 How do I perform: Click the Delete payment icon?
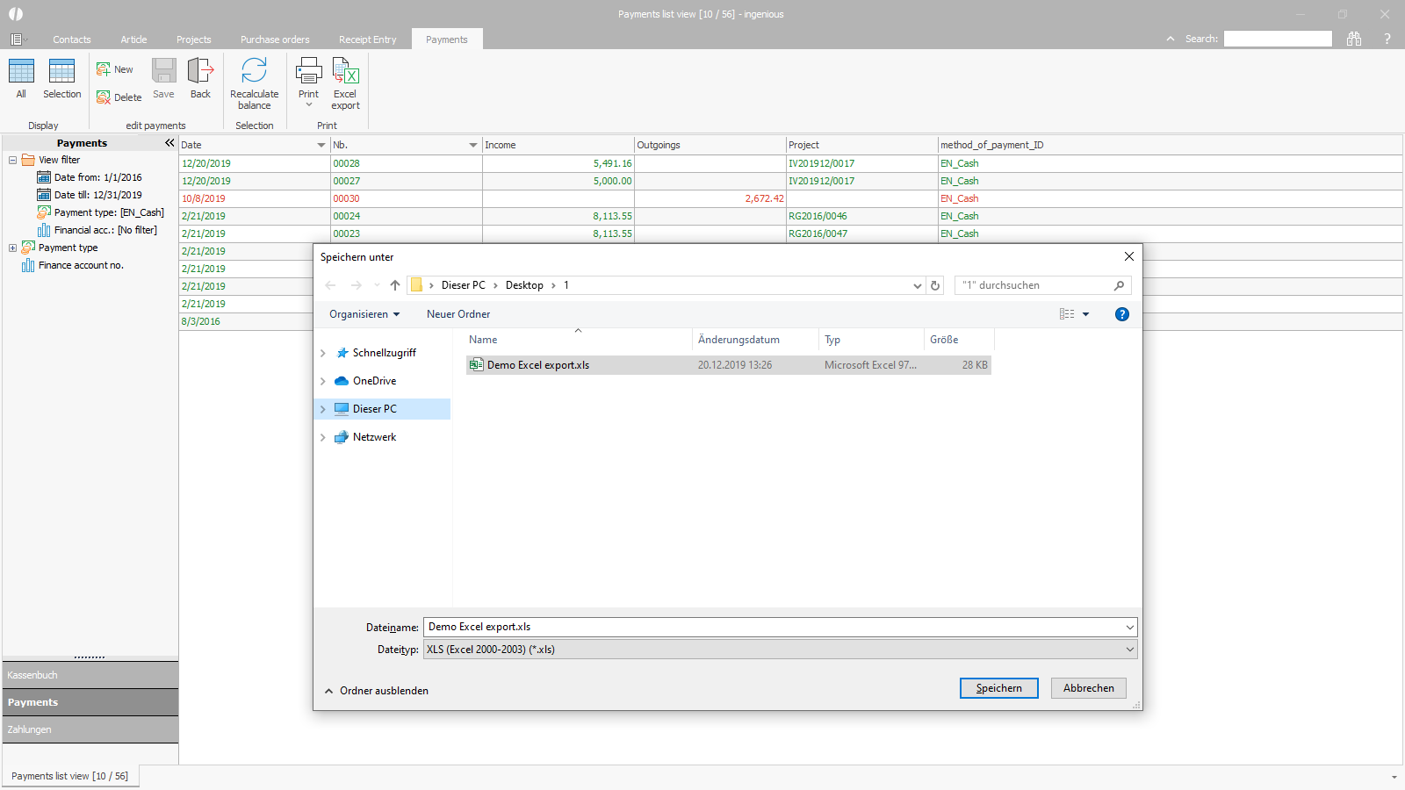tap(104, 97)
